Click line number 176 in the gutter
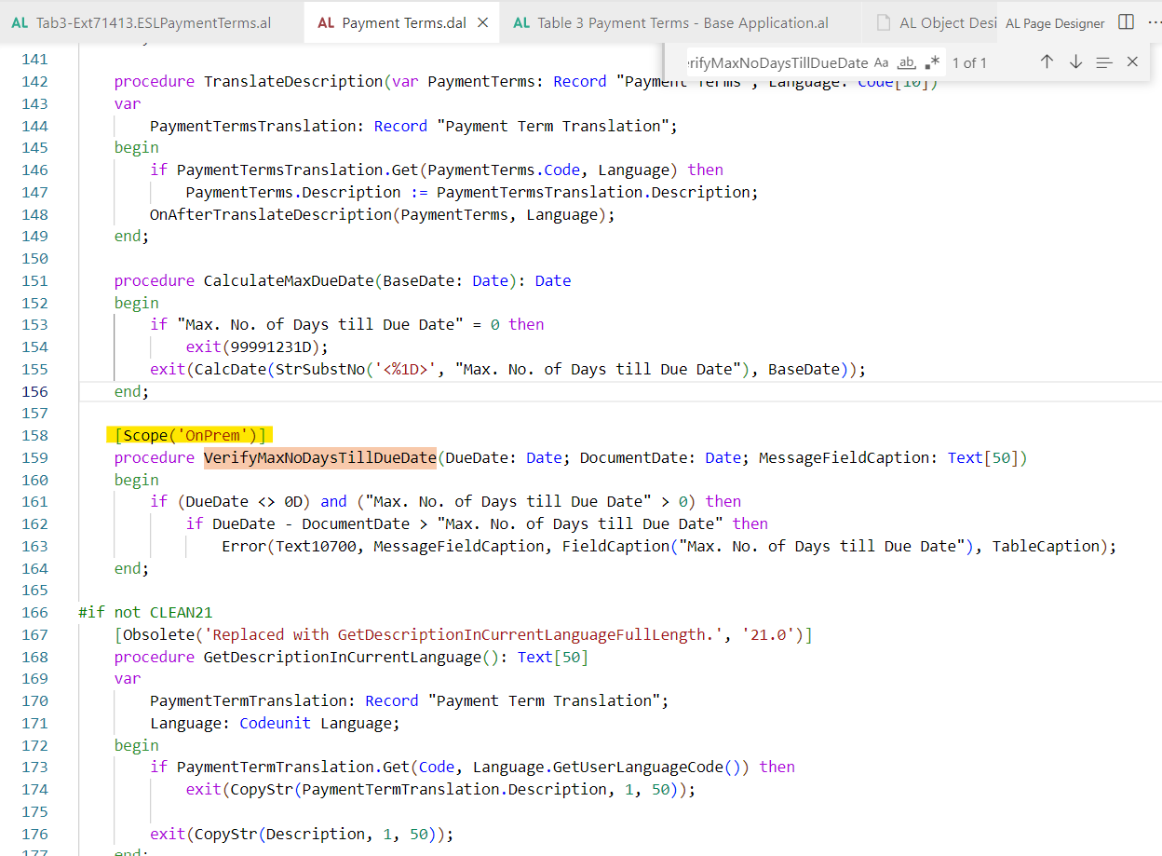Screen dimensions: 1162x856 coord(34,834)
